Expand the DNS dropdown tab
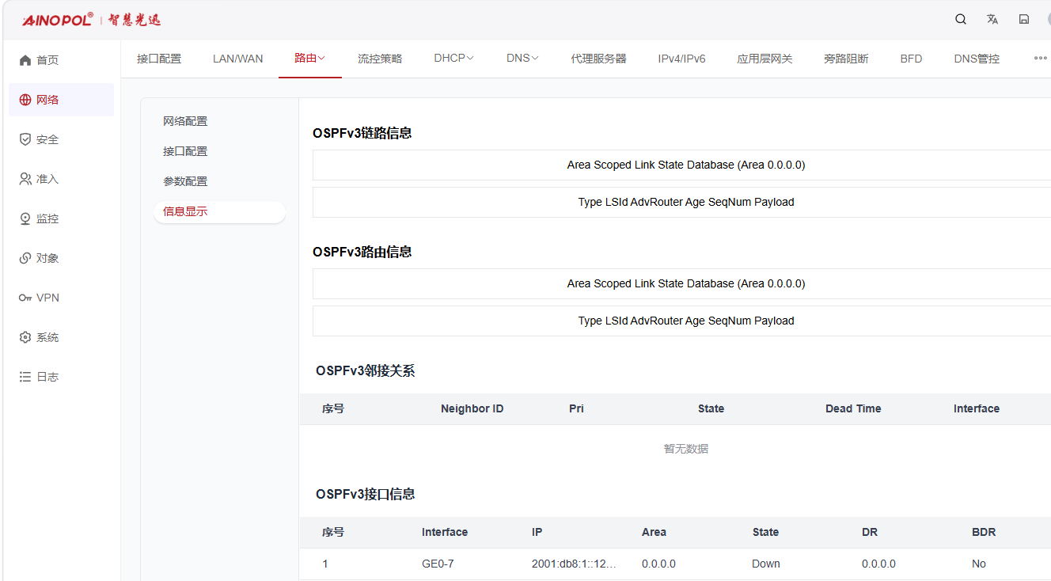 pyautogui.click(x=522, y=59)
